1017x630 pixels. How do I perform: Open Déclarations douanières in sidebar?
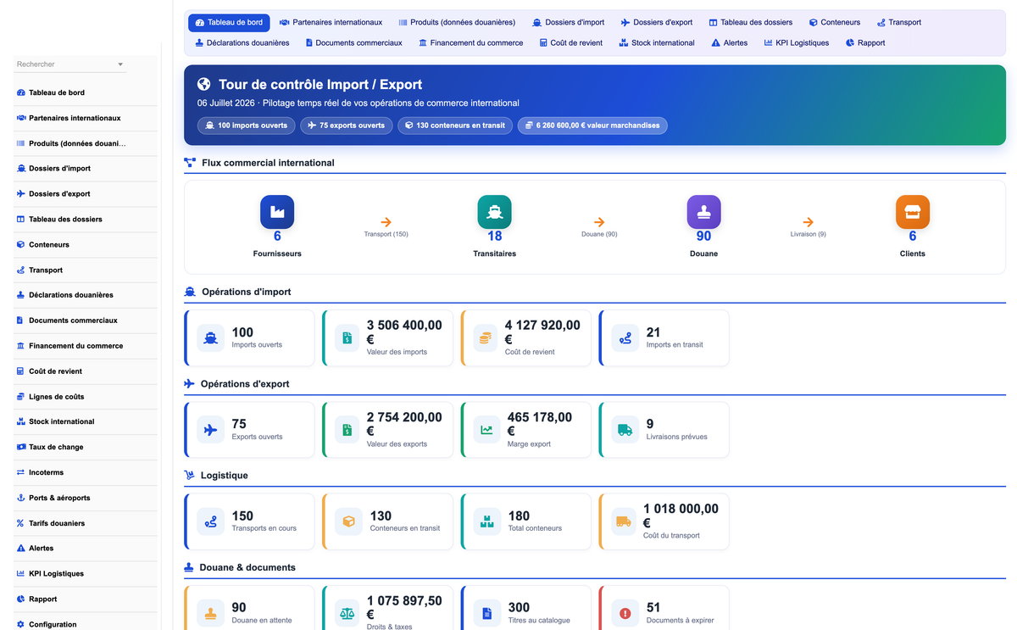(x=86, y=295)
